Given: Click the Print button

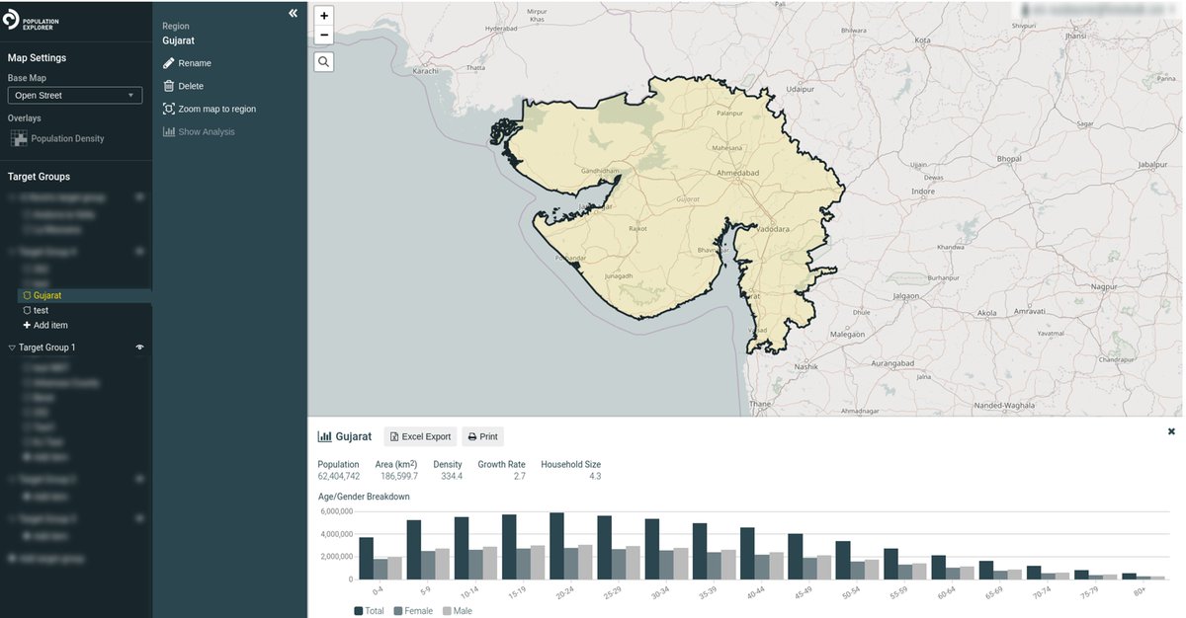Looking at the screenshot, I should pyautogui.click(x=482, y=436).
